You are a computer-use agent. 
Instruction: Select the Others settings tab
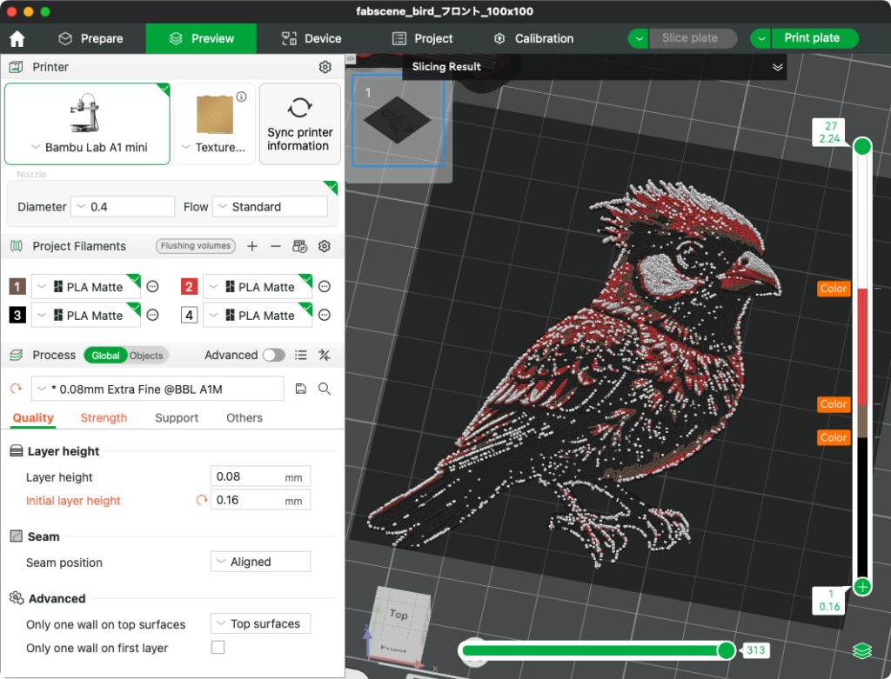pos(245,418)
